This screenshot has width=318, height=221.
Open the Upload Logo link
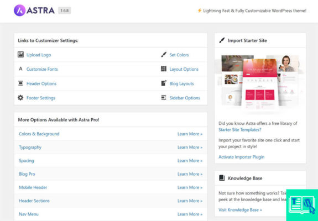(x=39, y=55)
